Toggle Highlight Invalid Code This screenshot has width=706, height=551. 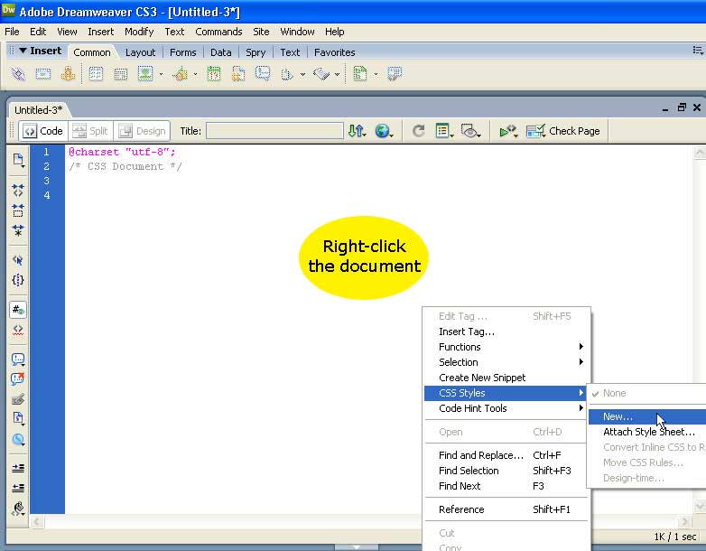pyautogui.click(x=18, y=330)
